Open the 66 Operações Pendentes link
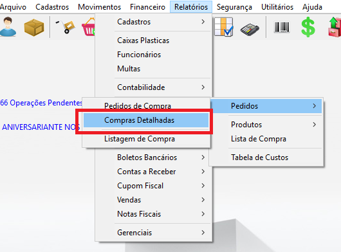341x252 pixels. coord(41,103)
